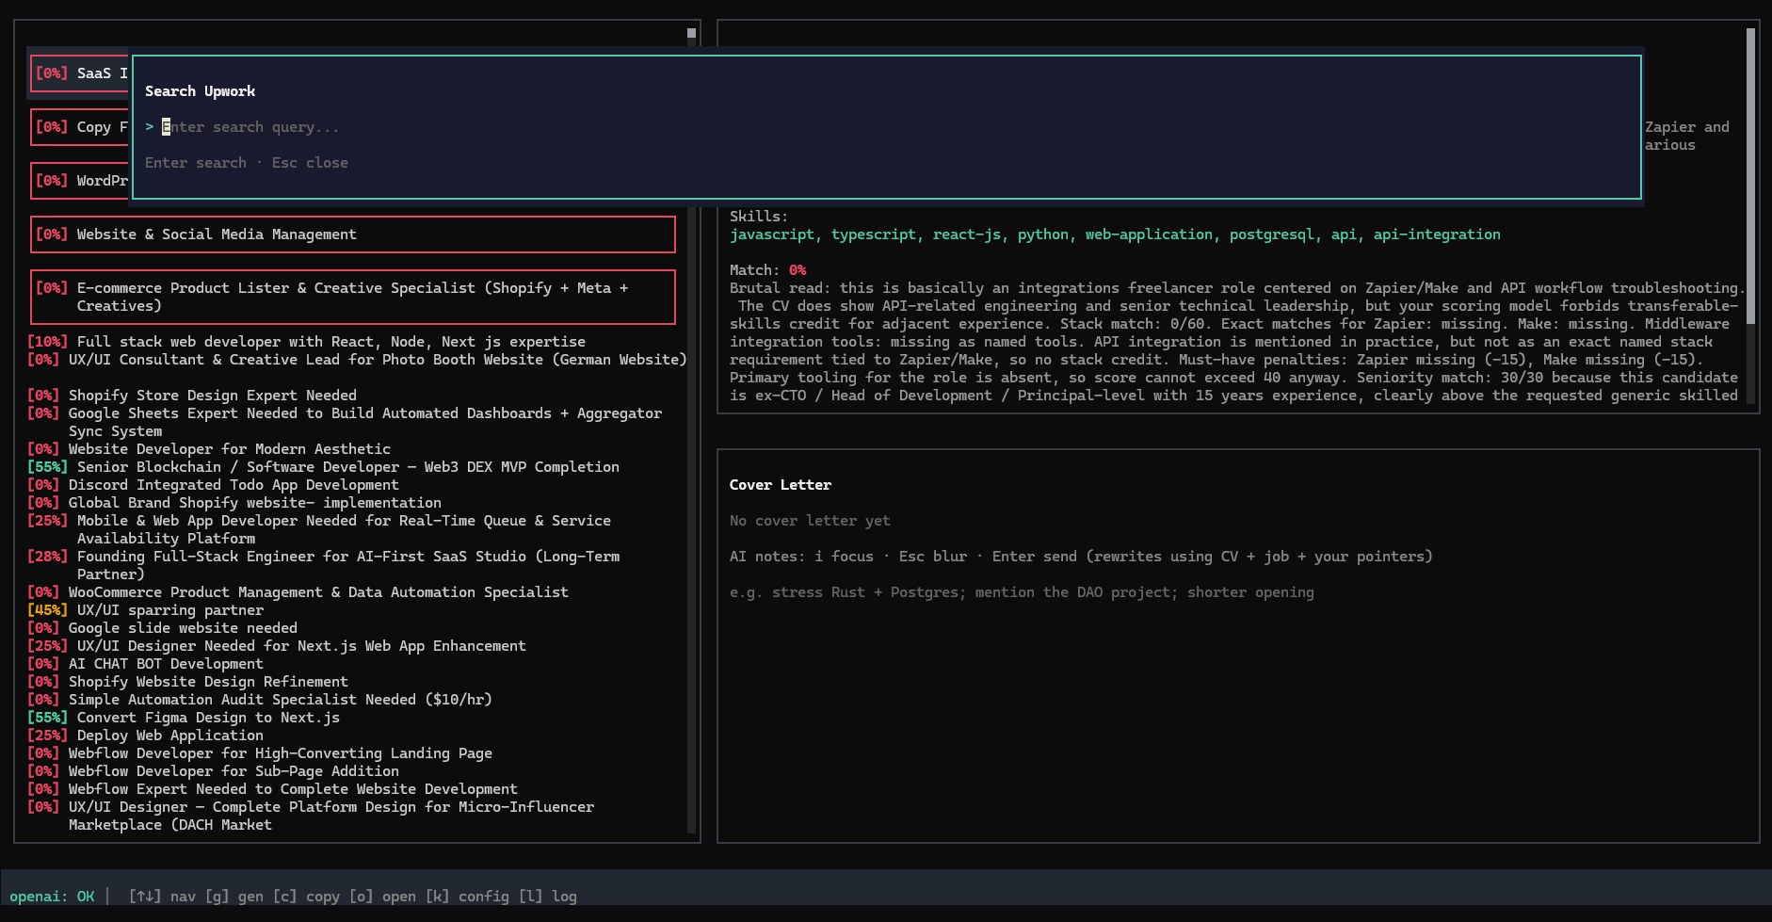The height and width of the screenshot is (922, 1772).
Task: Select Convert Figma Design to Next.js job
Action: [x=207, y=718]
